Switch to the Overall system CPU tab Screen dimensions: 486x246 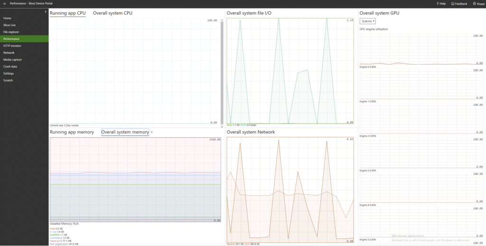coord(112,13)
